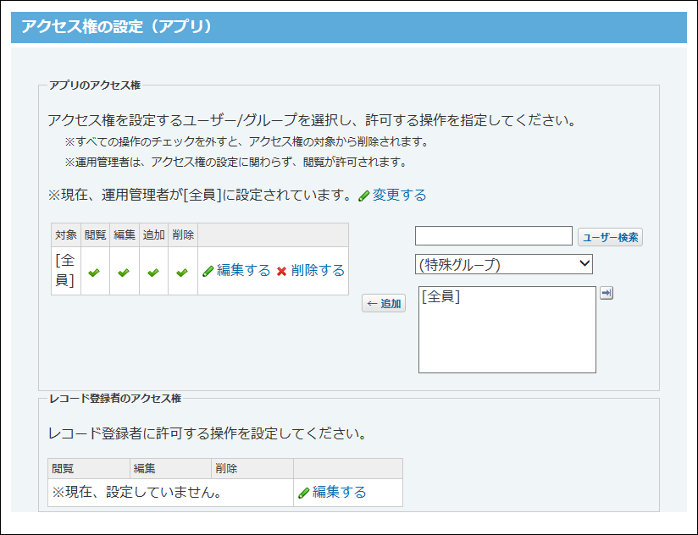The image size is (698, 535).
Task: Click the ← 追加 button
Action: tap(383, 303)
